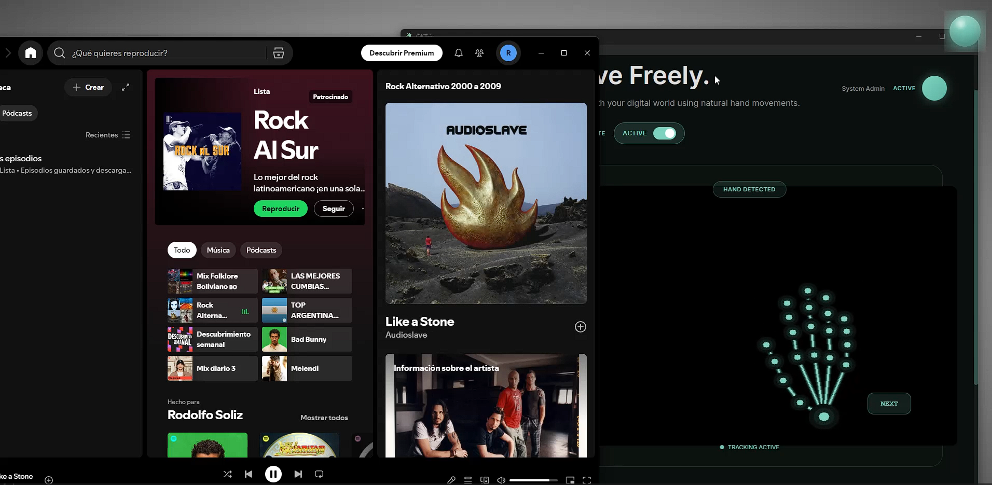
Task: Click the TRACKING ACTIVE status text
Action: pyautogui.click(x=753, y=447)
